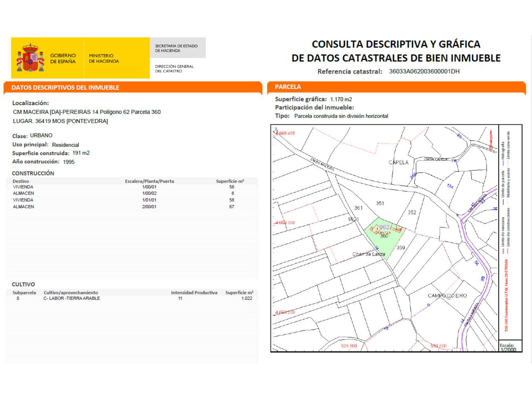Click the Spanish coat of arms emblem
The image size is (532, 399).
point(30,57)
